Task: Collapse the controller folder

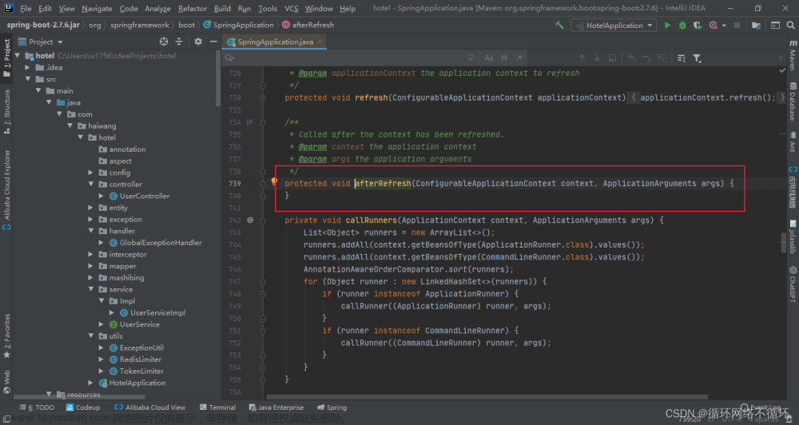Action: 91,185
